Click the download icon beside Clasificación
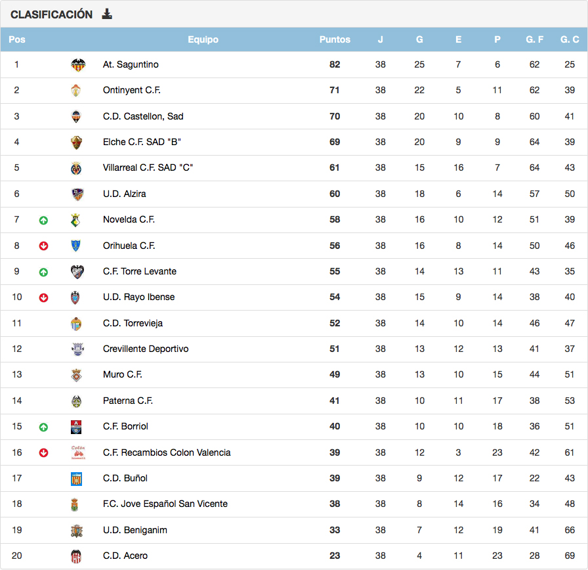 click(107, 14)
